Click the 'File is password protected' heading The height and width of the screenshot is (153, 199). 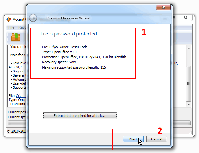pyautogui.click(x=69, y=34)
